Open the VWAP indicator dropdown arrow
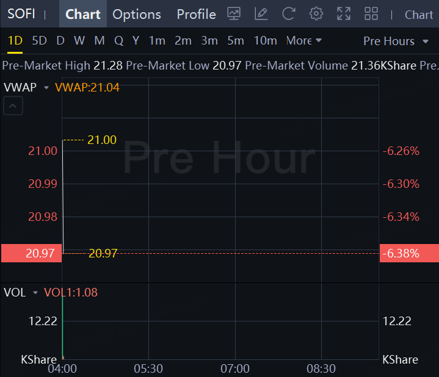The height and width of the screenshot is (377, 439). tap(46, 88)
